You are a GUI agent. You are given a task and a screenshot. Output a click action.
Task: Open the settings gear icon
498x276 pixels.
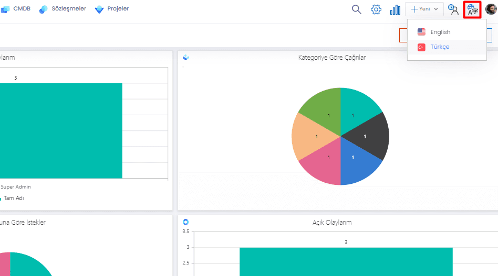pos(376,9)
